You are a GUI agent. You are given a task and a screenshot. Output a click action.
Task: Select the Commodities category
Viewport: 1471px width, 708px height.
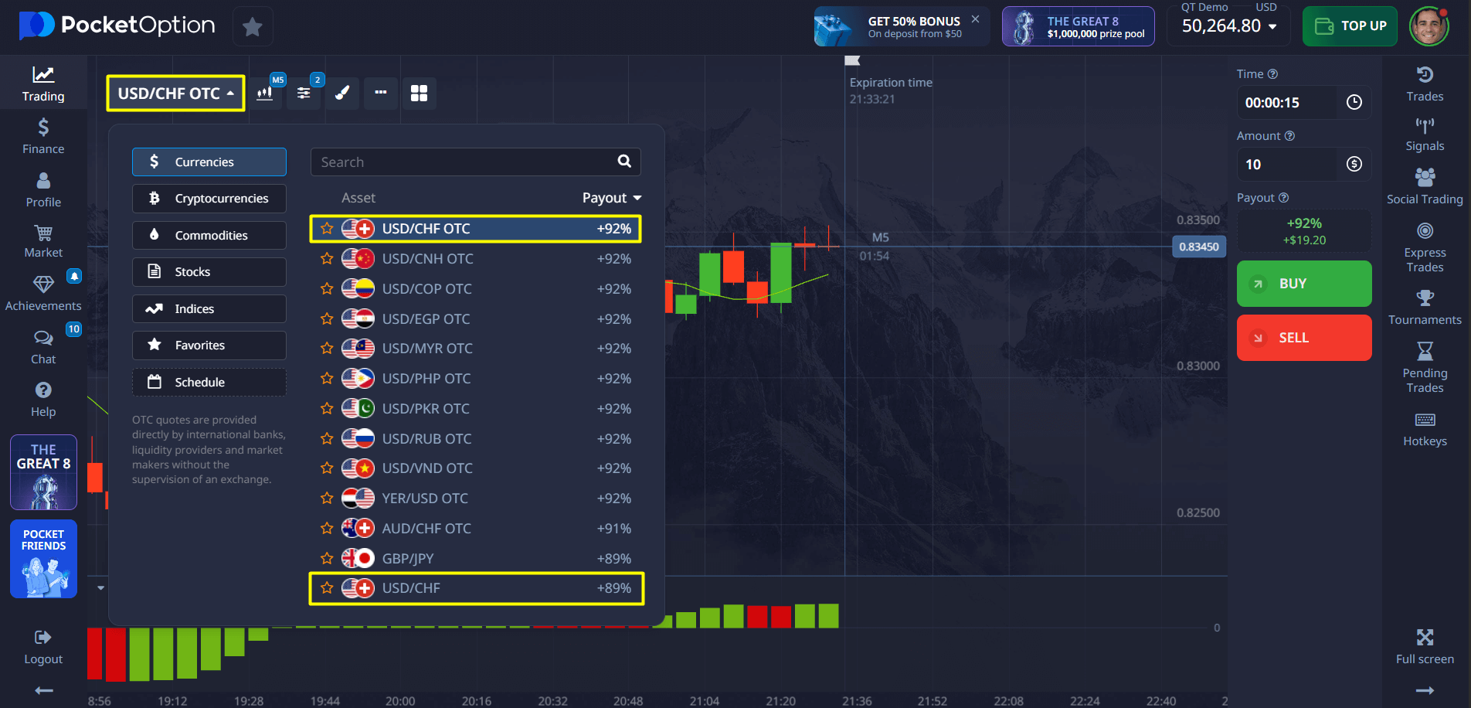209,236
